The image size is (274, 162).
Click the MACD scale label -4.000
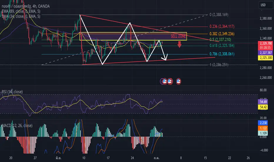point(263,150)
